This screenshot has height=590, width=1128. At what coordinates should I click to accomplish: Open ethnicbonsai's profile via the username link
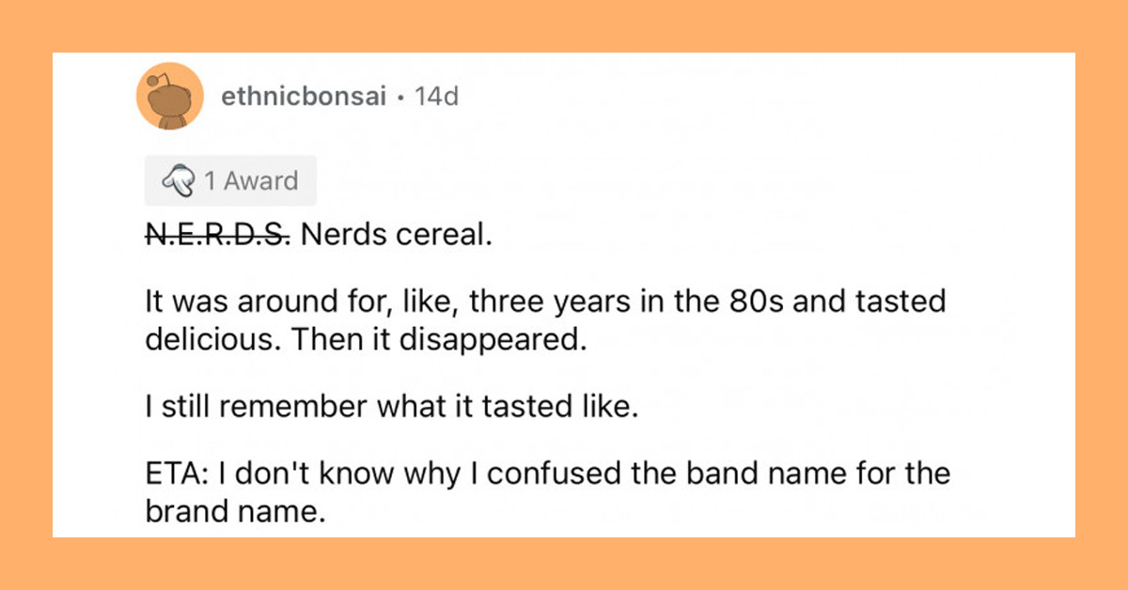click(x=303, y=95)
